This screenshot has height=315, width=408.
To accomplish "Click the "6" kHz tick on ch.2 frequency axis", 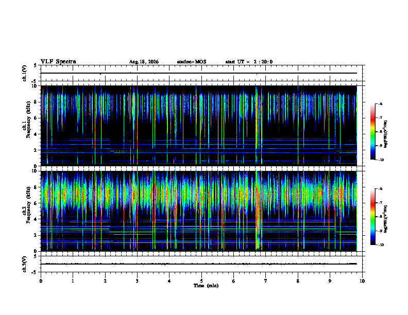I will tap(36, 203).
